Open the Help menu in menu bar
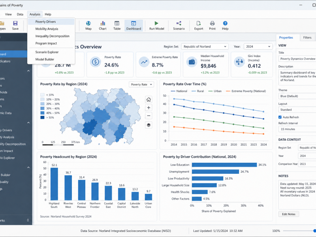This screenshot has height=237, width=316. (x=48, y=14)
